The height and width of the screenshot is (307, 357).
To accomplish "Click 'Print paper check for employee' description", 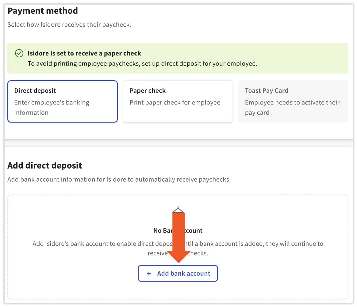I will pyautogui.click(x=175, y=102).
